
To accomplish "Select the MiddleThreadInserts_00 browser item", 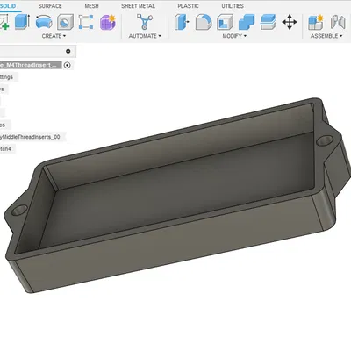I will point(32,137).
